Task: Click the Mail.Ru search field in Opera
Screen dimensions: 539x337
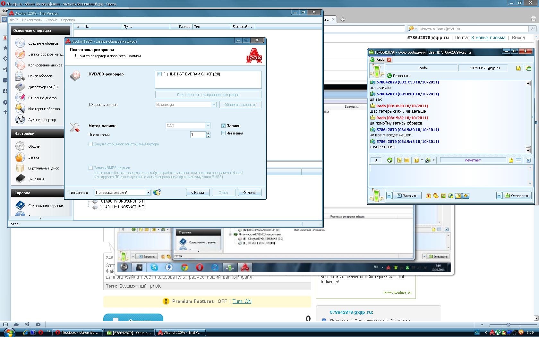Action: [474, 29]
